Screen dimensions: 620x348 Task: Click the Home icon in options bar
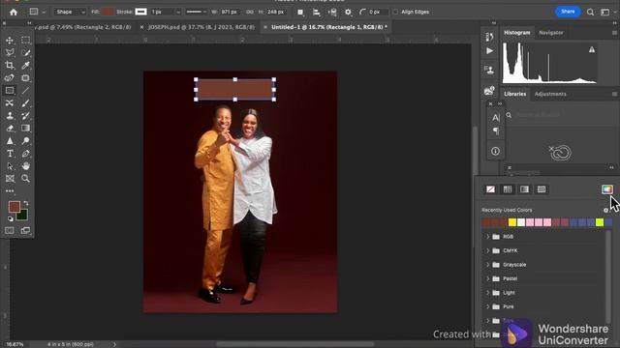point(14,12)
